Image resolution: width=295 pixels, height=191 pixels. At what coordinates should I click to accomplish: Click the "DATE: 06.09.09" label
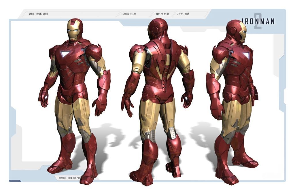click(x=162, y=14)
